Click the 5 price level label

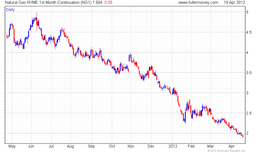[x=247, y=12]
